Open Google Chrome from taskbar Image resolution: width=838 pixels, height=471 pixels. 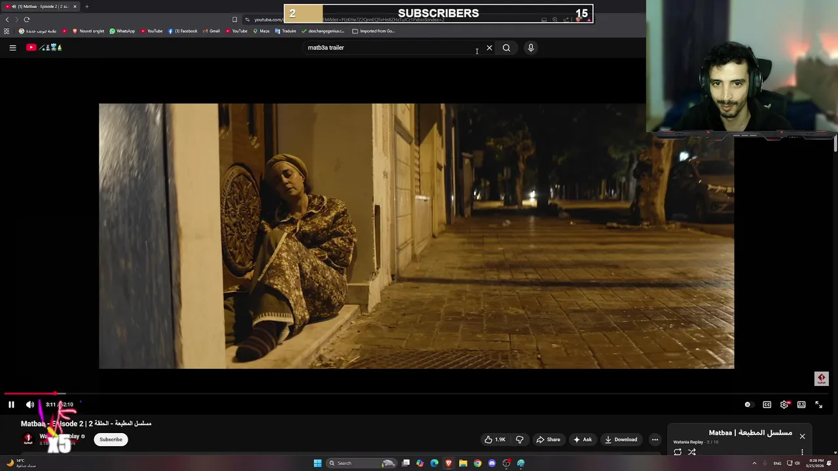coord(477,463)
